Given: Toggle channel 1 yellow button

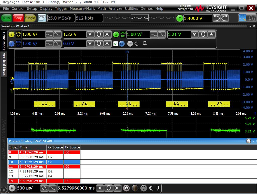Looking at the screenshot, I should (11, 35).
